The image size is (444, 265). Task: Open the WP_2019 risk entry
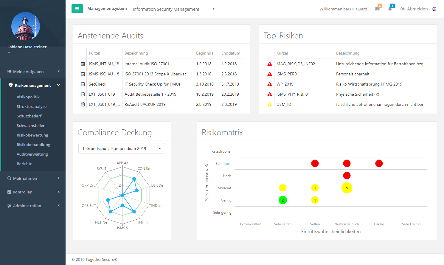click(285, 84)
